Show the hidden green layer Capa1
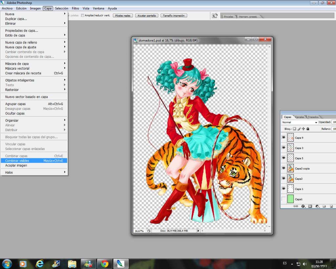The height and width of the screenshot is (269, 336). tap(283, 199)
